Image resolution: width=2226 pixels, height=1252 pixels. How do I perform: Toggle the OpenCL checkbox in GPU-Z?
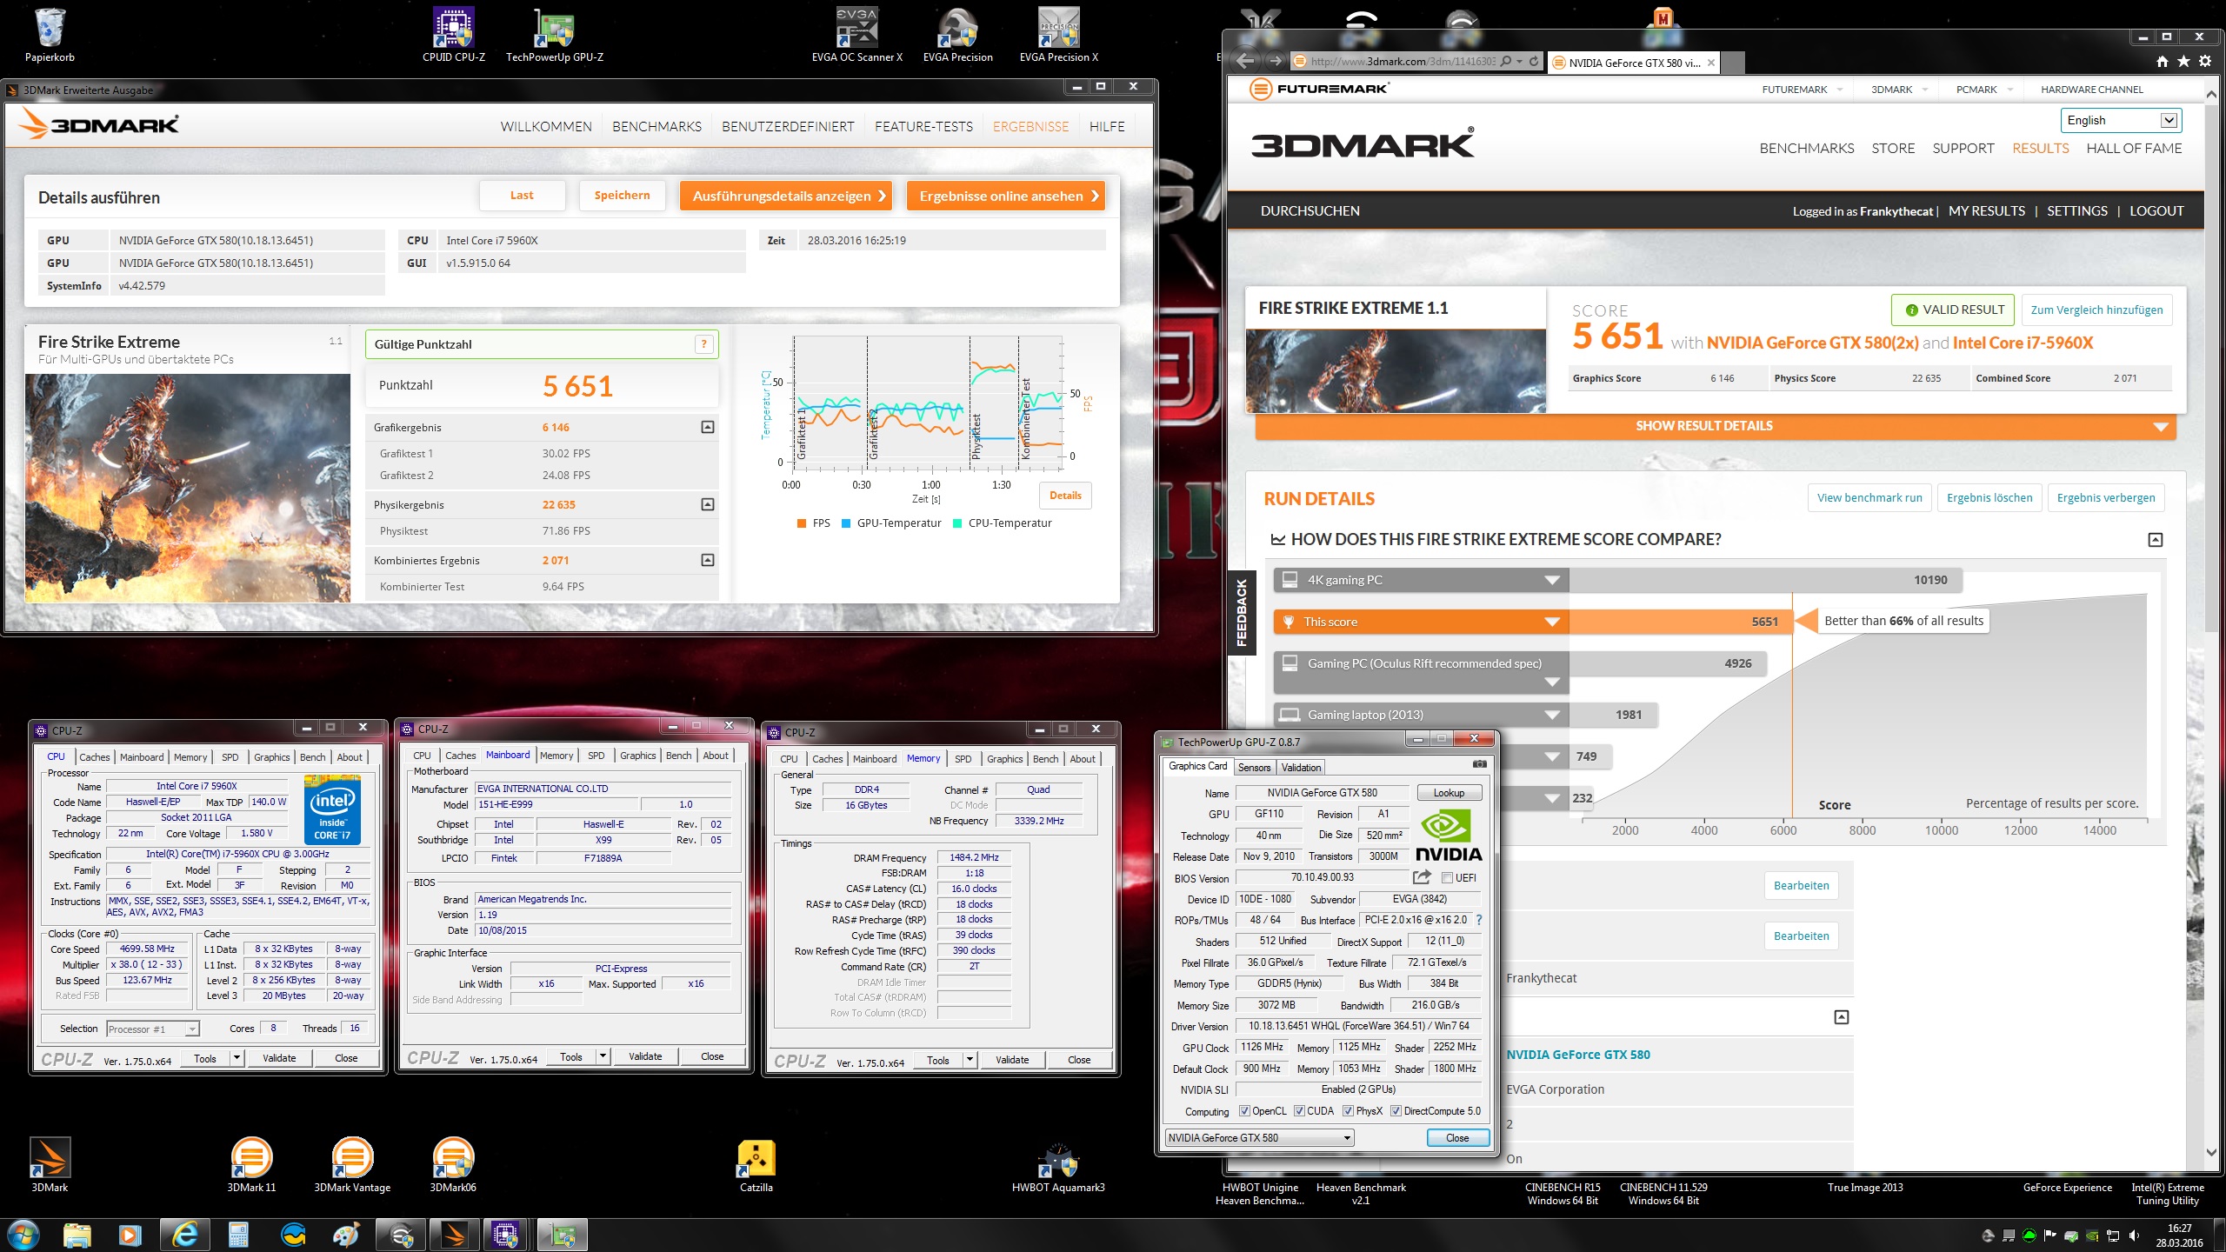coord(1244,1111)
